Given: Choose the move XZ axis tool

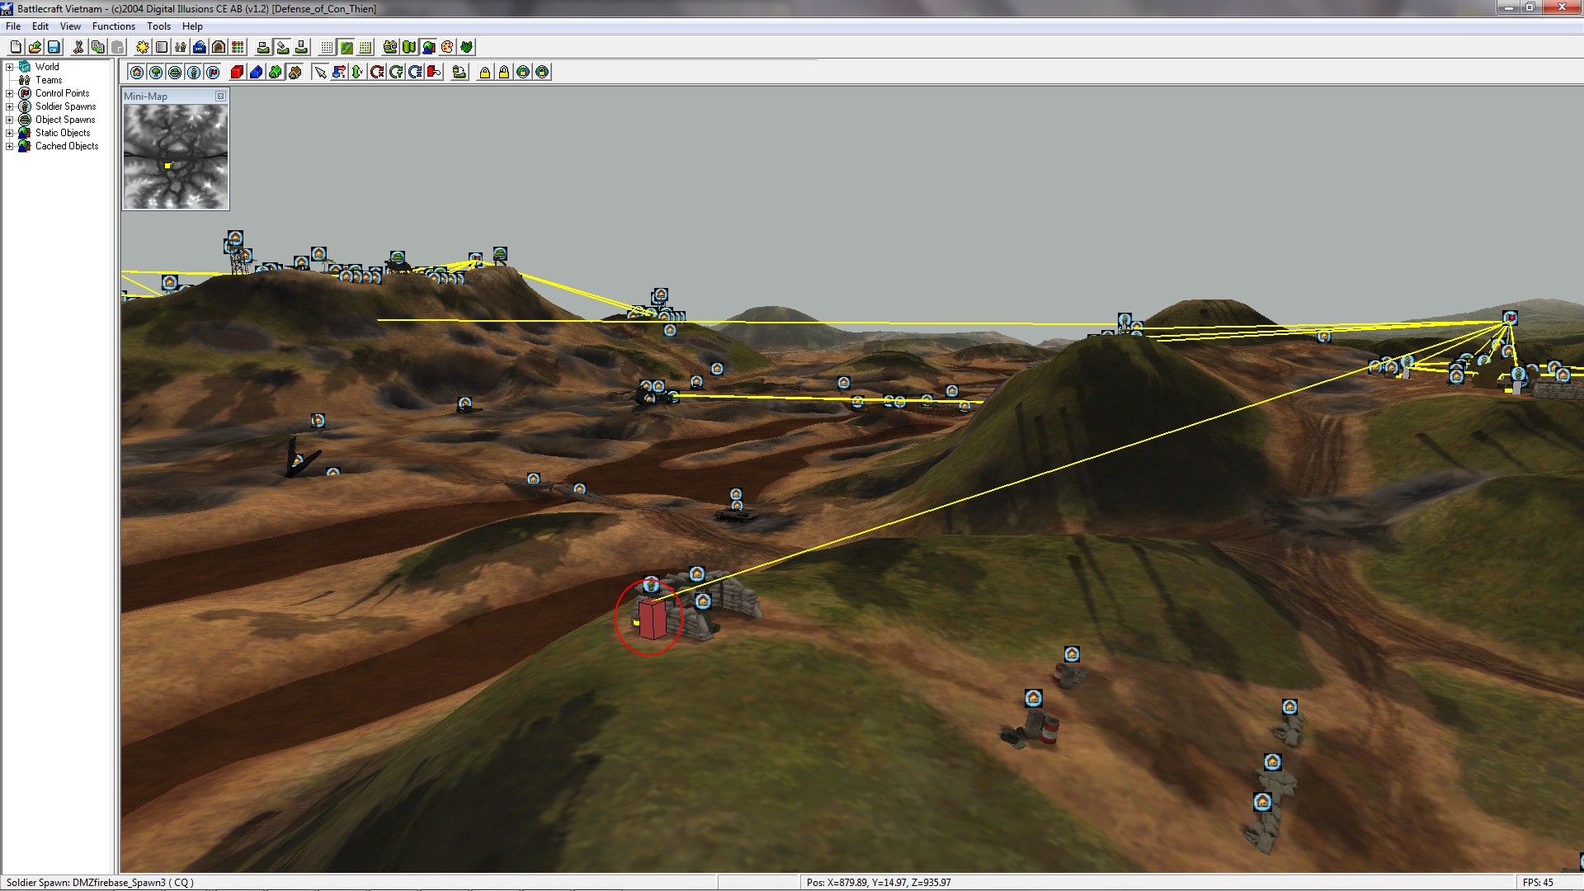Looking at the screenshot, I should [x=339, y=72].
